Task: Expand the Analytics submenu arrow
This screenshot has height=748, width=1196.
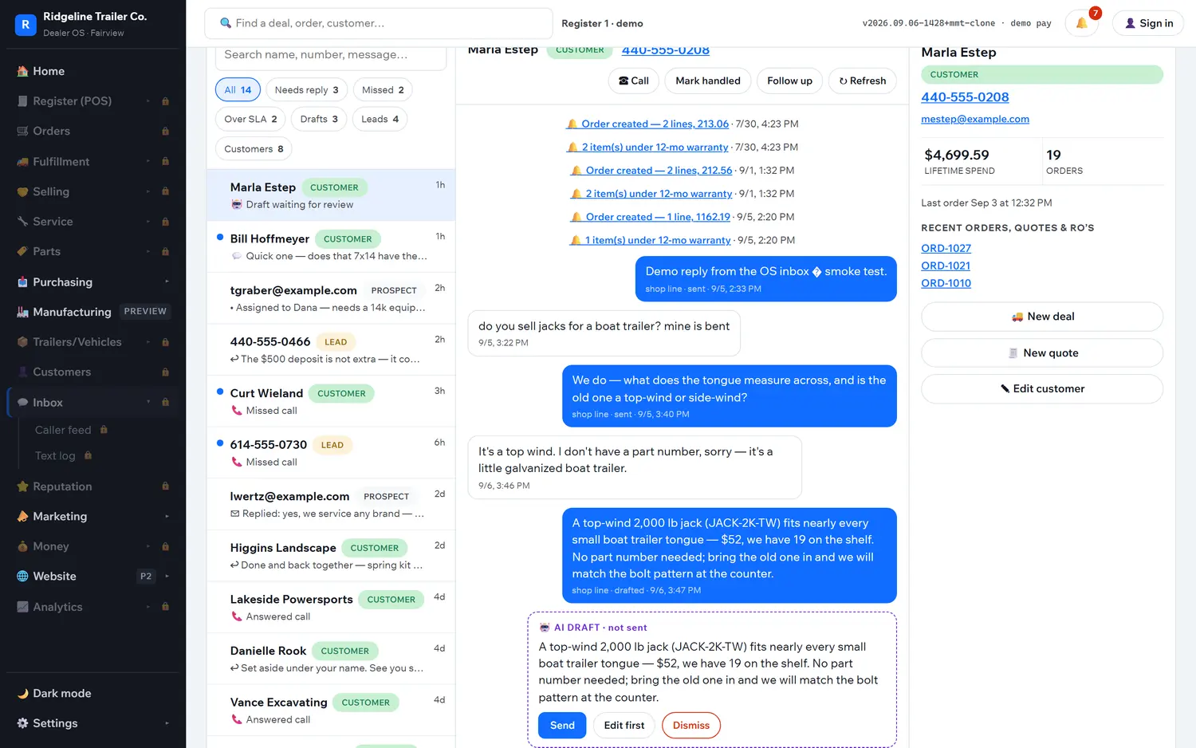Action: [x=148, y=606]
